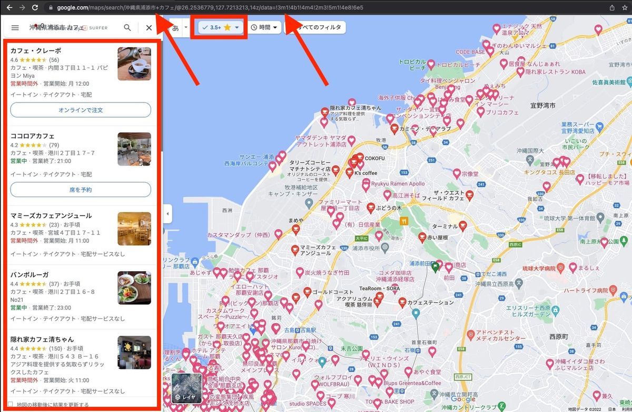Click the カフェステーション cafe pin

[402, 302]
